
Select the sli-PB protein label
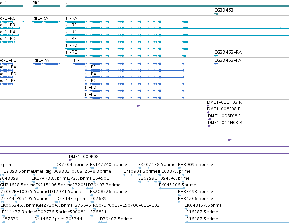tap(90, 67)
